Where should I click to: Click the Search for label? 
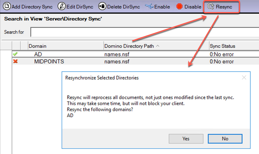pyautogui.click(x=14, y=32)
